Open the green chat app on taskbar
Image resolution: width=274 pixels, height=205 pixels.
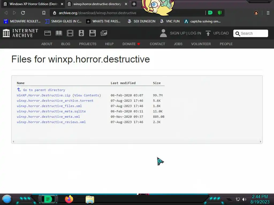coord(48,199)
